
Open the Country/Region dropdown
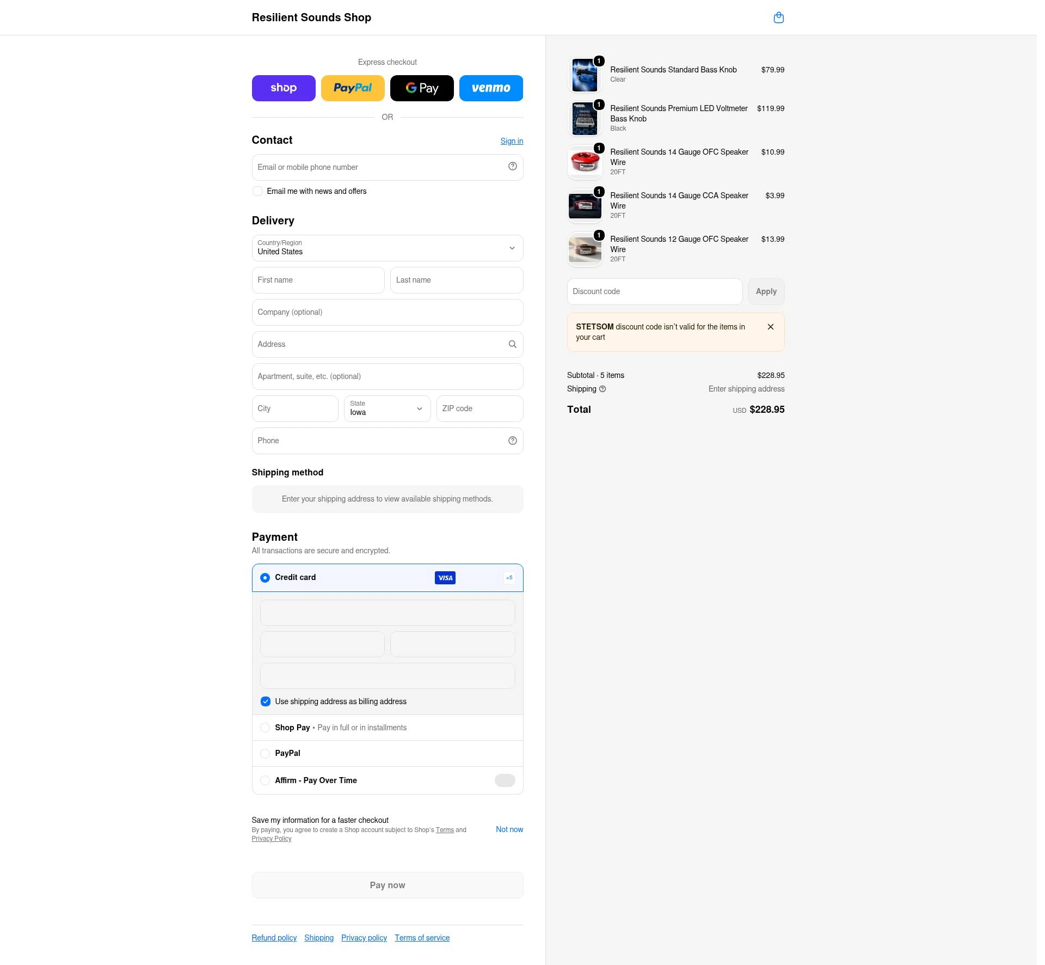[x=388, y=248]
